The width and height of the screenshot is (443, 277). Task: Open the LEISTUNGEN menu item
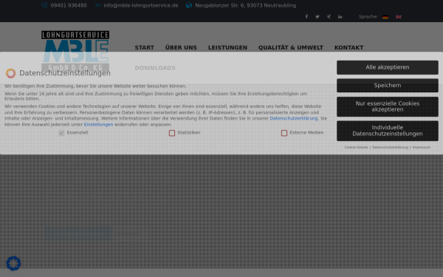(x=227, y=47)
